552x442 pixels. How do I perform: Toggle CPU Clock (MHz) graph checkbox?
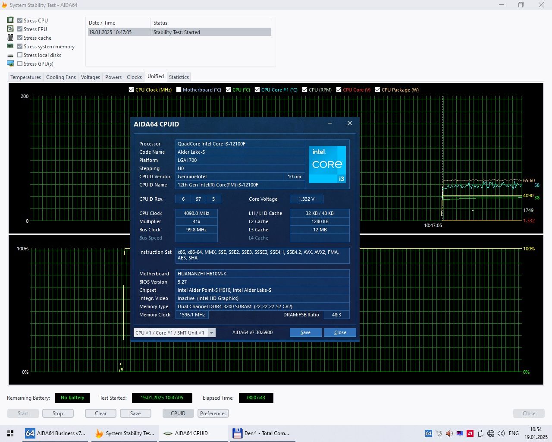132,90
